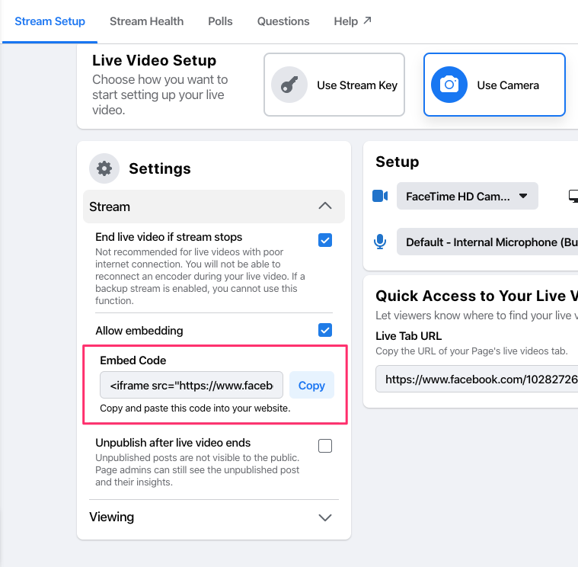Click the key icon for Use Stream Key
The height and width of the screenshot is (567, 578).
pyautogui.click(x=289, y=85)
